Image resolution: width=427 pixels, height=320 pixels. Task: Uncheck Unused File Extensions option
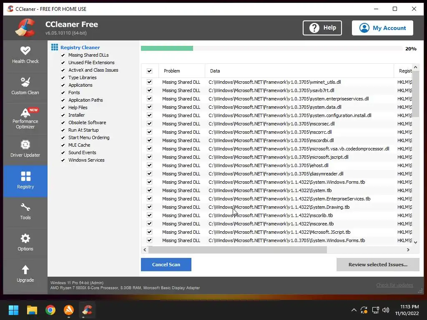[63, 62]
